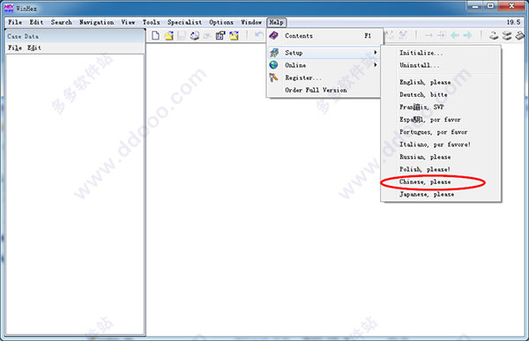Image resolution: width=529 pixels, height=341 pixels.
Task: Close the open Help menu
Action: tap(276, 22)
